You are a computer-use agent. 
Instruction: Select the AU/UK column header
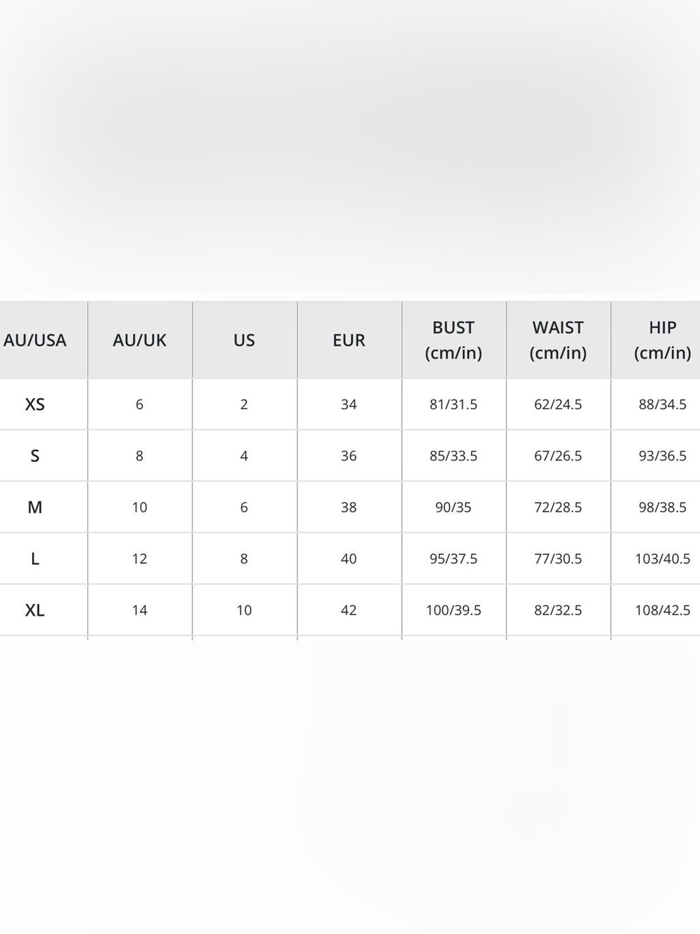(140, 341)
